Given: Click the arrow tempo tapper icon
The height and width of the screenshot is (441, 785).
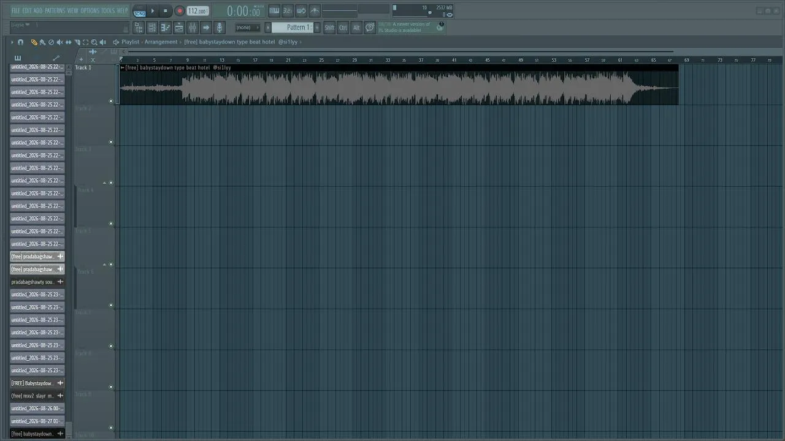Looking at the screenshot, I should tap(206, 28).
